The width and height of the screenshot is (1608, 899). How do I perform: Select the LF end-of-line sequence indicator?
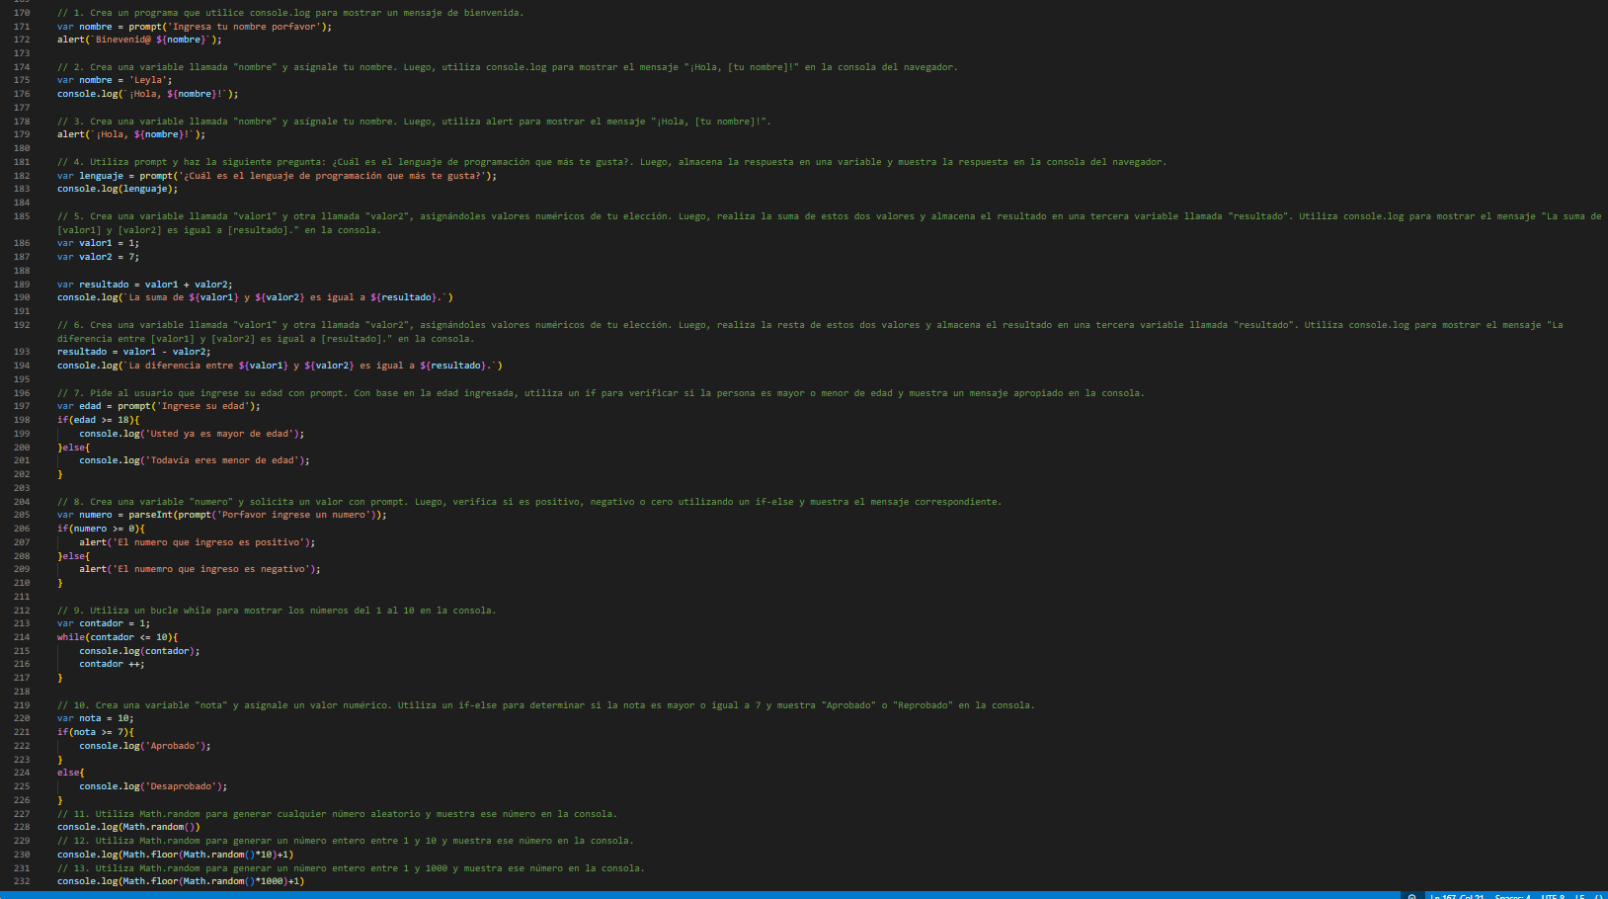click(x=1580, y=896)
